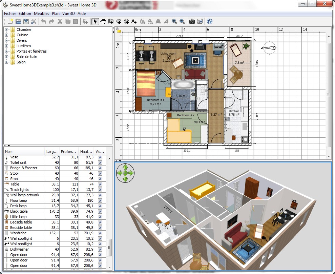Activate the wall creation tool

pos(110,21)
